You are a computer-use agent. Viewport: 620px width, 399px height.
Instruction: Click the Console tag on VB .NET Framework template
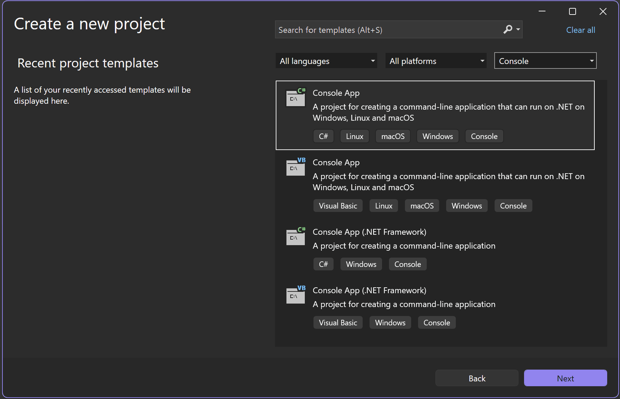pyautogui.click(x=436, y=322)
